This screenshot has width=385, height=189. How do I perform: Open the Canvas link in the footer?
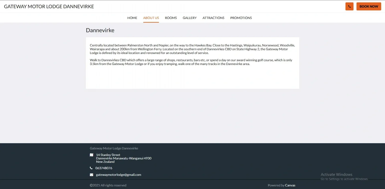(290, 185)
